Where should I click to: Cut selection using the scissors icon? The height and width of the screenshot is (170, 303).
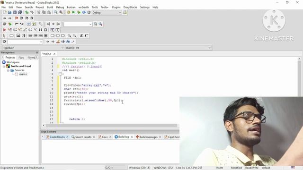tap(39, 12)
